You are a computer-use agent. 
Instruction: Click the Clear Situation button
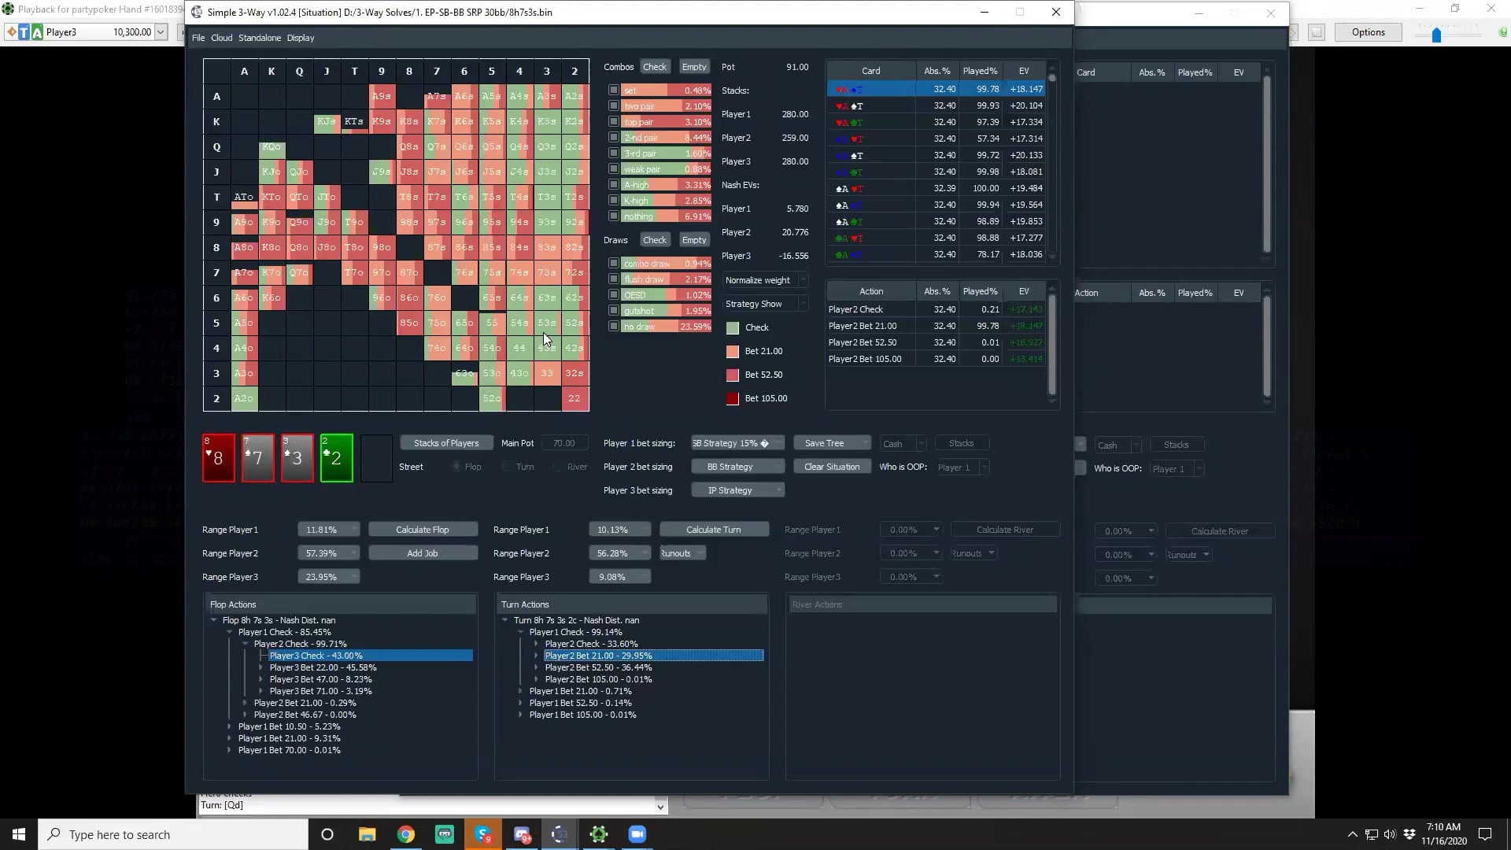831,467
